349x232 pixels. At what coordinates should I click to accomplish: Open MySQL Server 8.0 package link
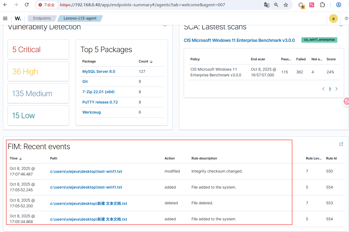click(99, 71)
